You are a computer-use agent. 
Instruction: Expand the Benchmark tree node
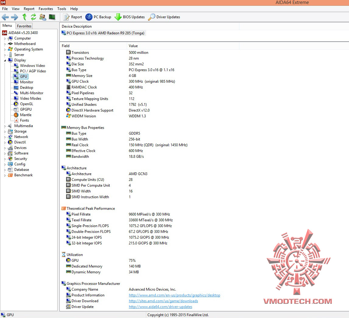pyautogui.click(x=5, y=175)
